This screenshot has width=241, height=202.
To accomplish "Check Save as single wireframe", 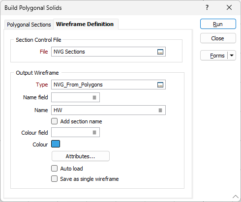I will click(x=54, y=179).
